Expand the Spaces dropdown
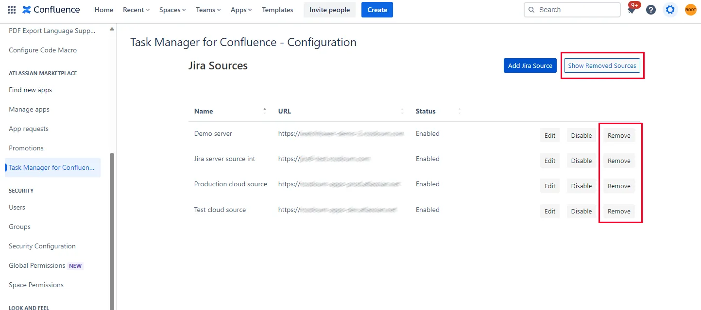 click(172, 10)
